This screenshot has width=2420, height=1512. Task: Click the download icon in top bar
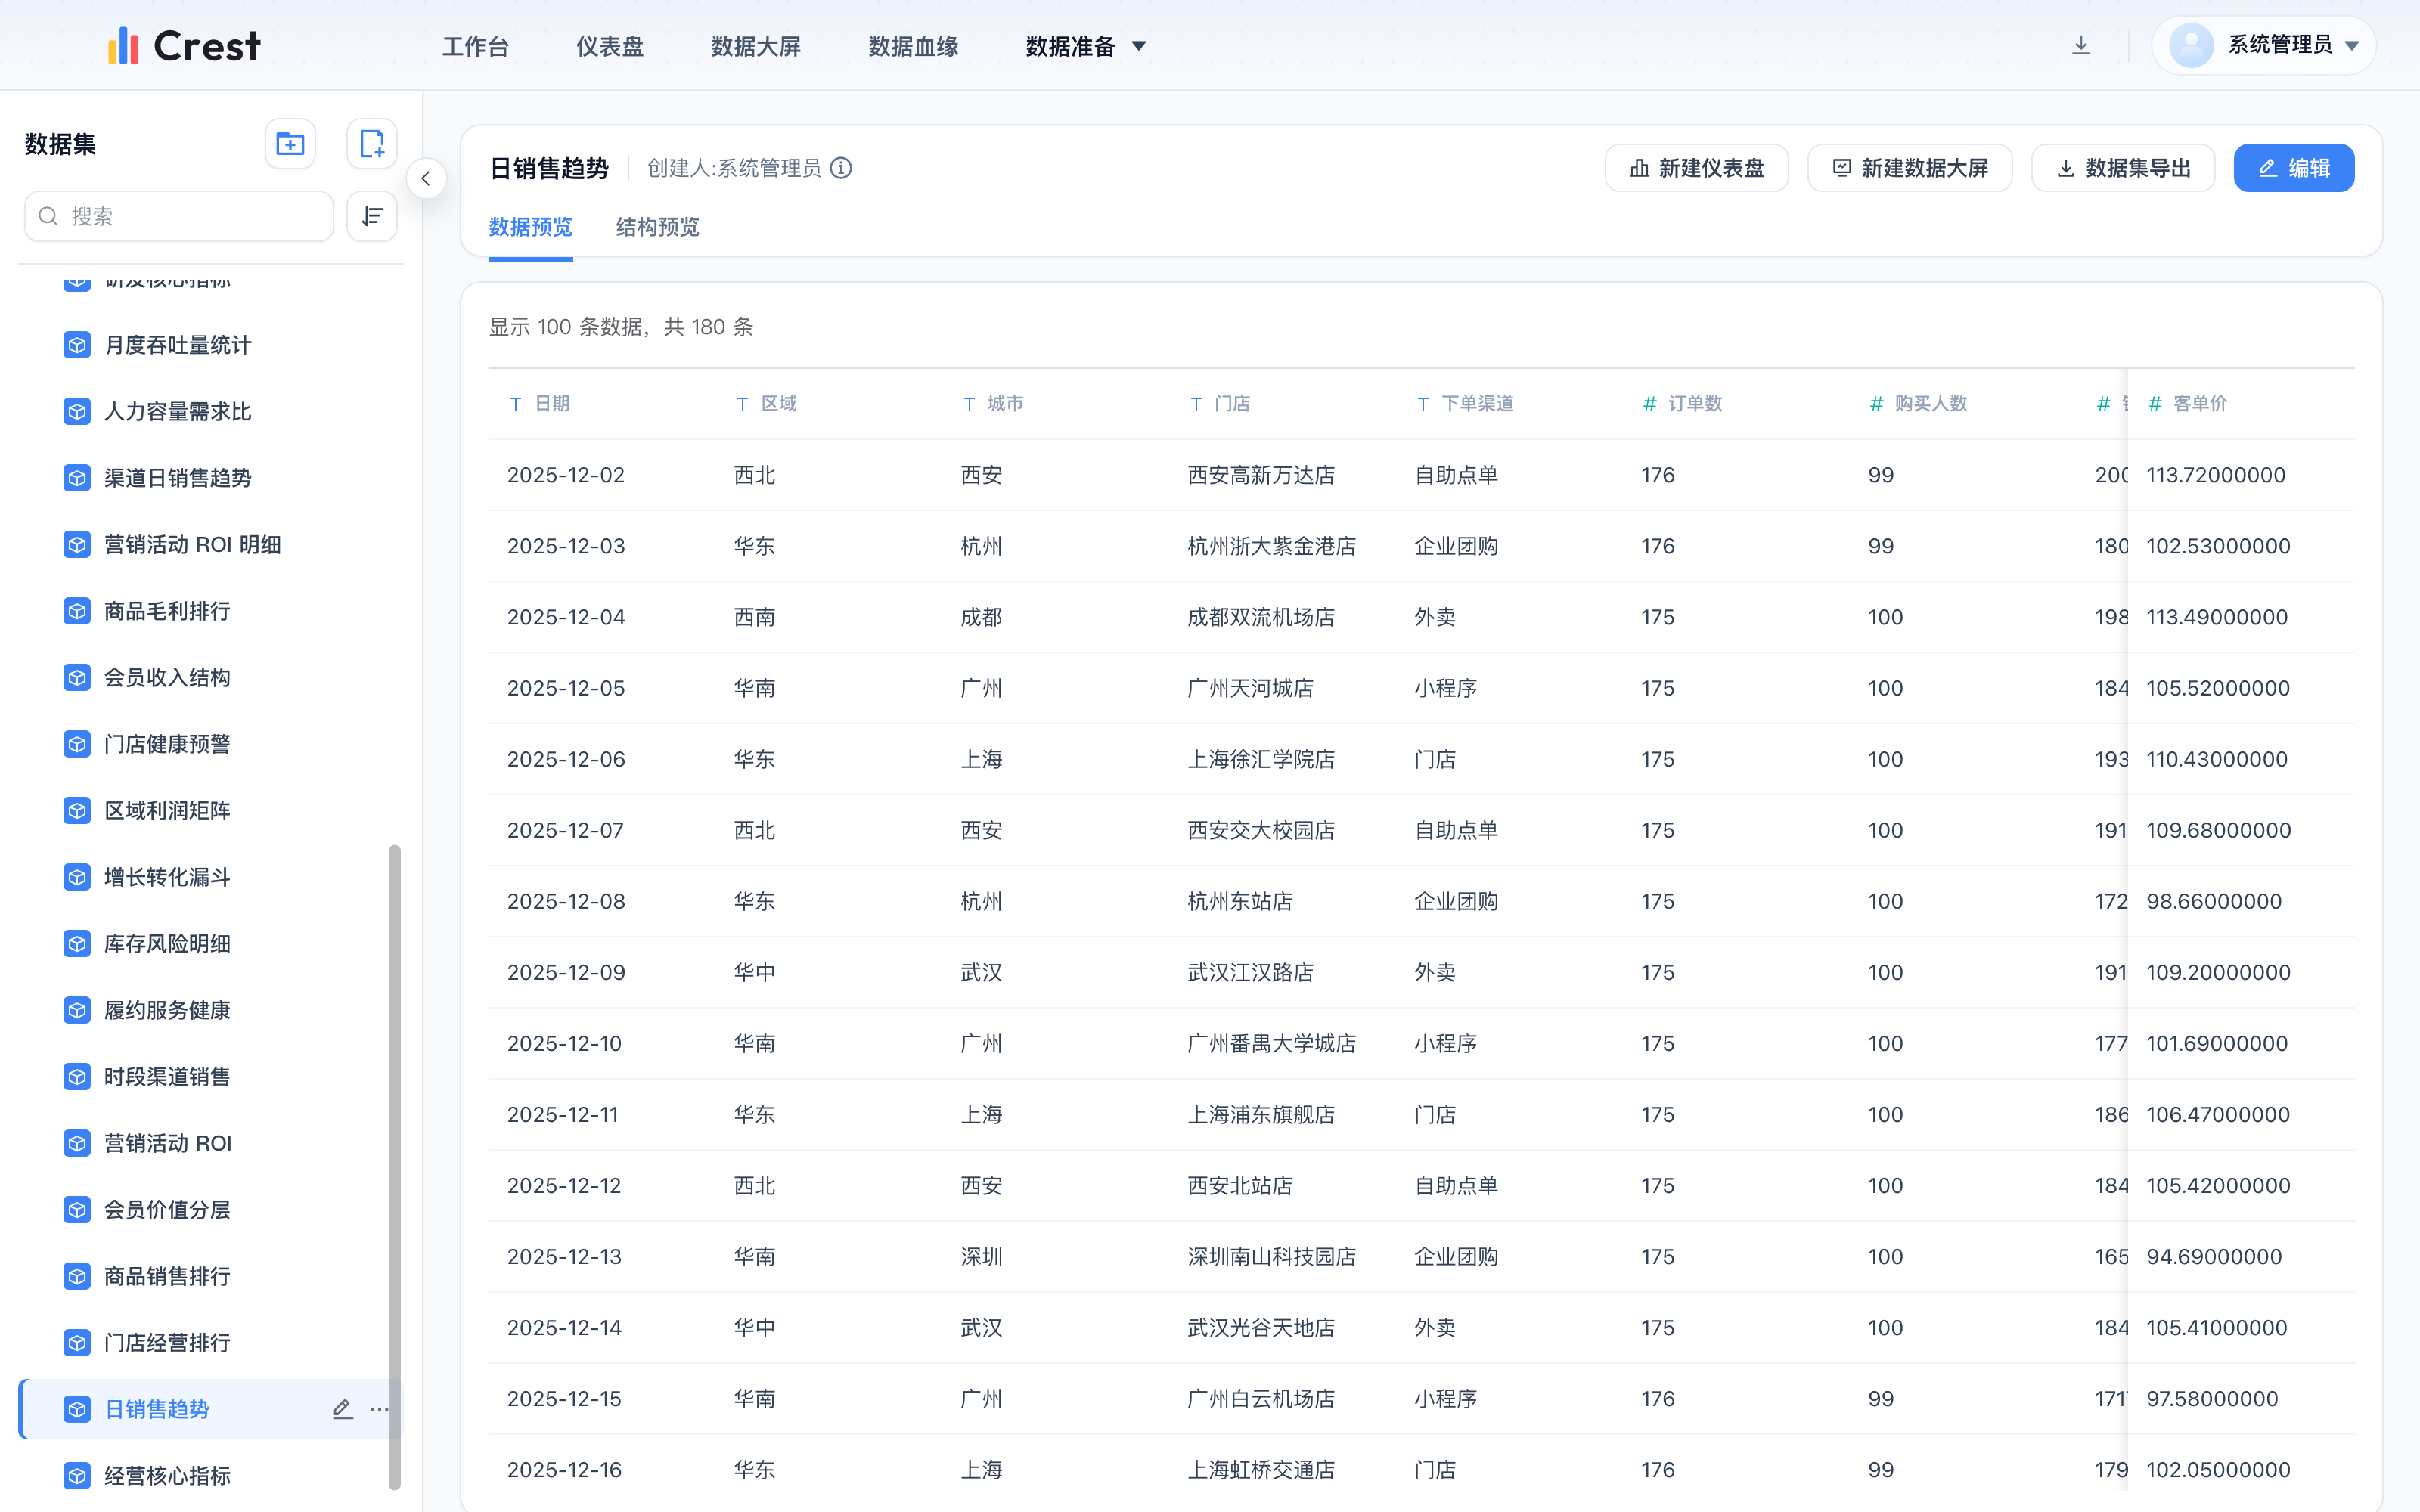(x=2081, y=45)
